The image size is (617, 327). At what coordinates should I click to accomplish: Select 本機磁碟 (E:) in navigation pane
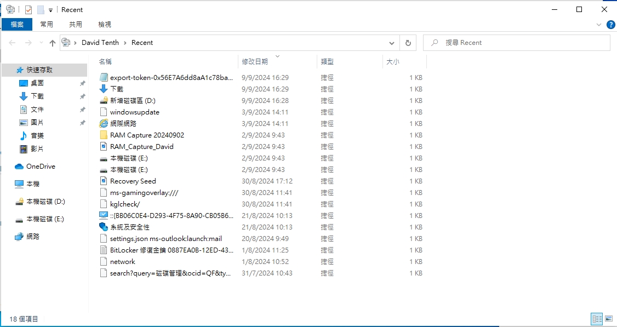(45, 219)
